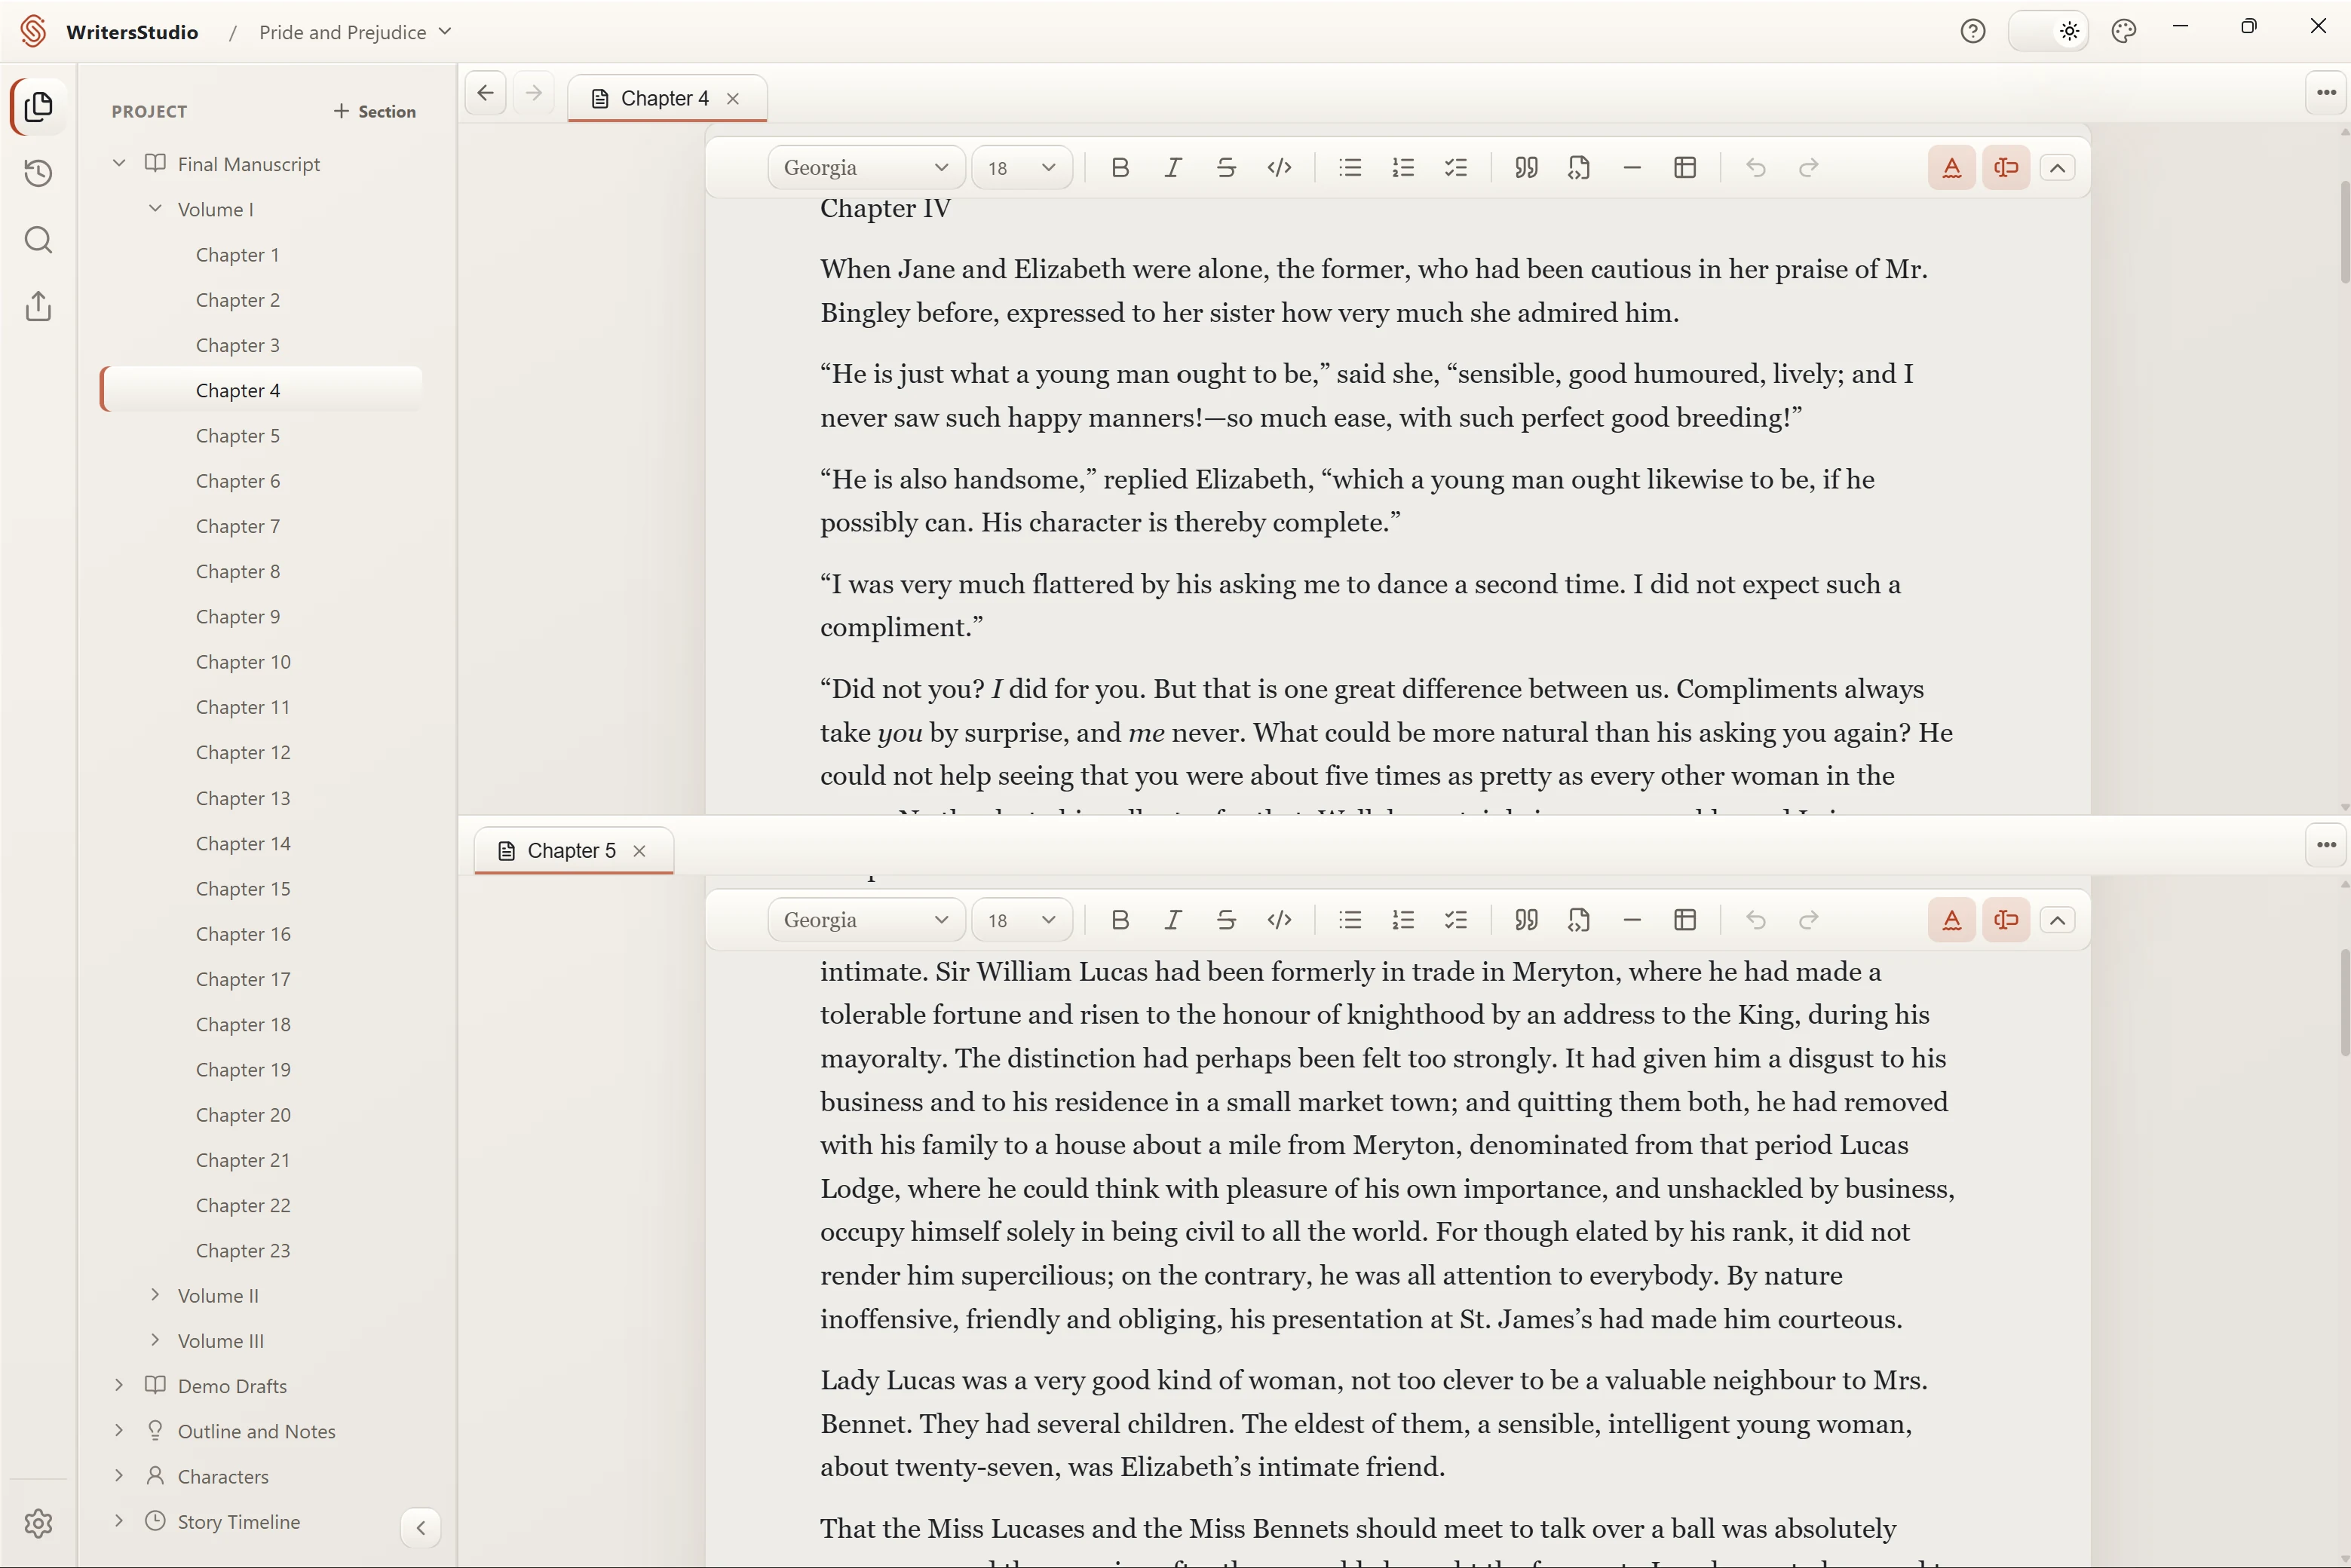Viewport: 2351px width, 1568px height.
Task: Insert block quote in Chapter 4 toolbar
Action: pyautogui.click(x=1526, y=168)
